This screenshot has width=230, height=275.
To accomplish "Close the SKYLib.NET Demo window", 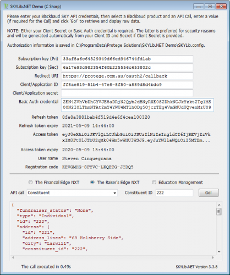I will 221,7.
